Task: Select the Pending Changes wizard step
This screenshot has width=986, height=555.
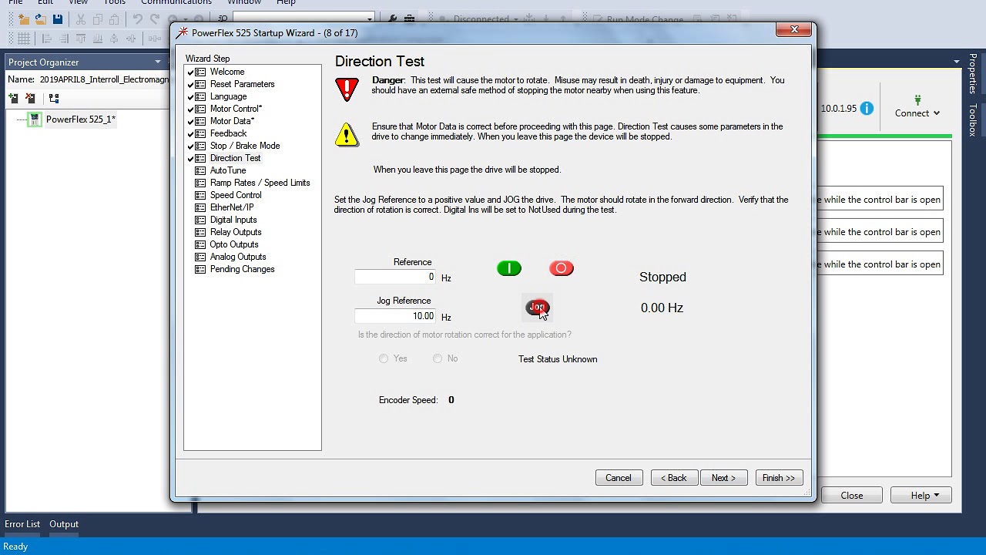Action: [242, 269]
